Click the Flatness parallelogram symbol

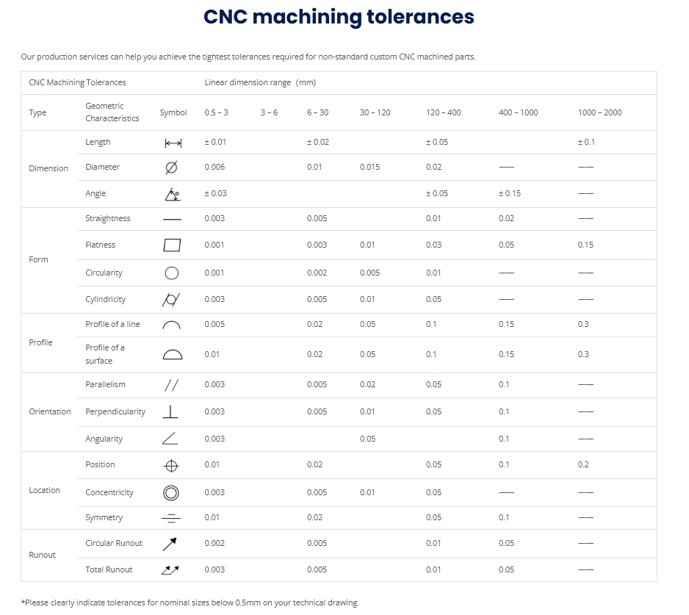171,245
